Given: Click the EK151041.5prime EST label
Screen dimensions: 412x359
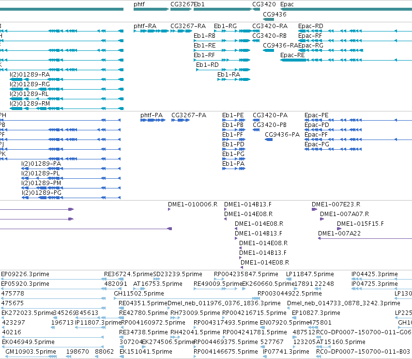Looking at the screenshot, I should point(146,352).
